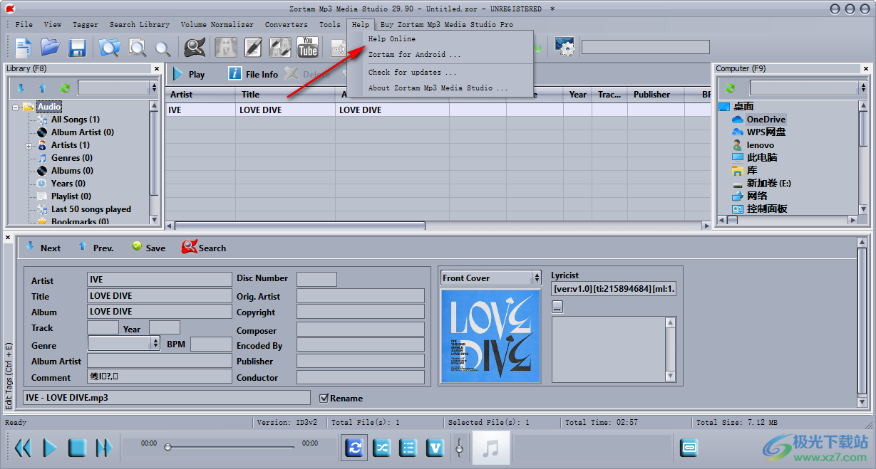Open the Tagger pencil edit icon
Screen dimensions: 876x469
(252, 47)
